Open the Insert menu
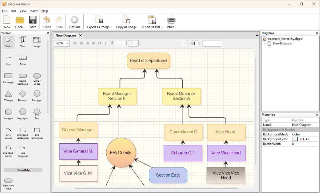This screenshot has height=193, width=320. 34,11
